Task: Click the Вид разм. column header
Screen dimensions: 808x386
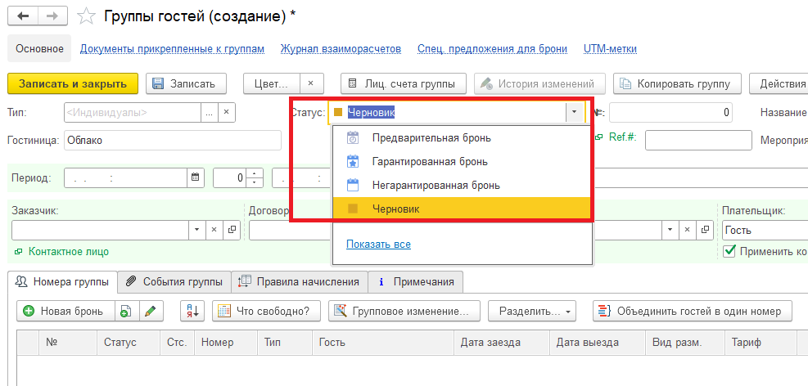Action: click(685, 343)
